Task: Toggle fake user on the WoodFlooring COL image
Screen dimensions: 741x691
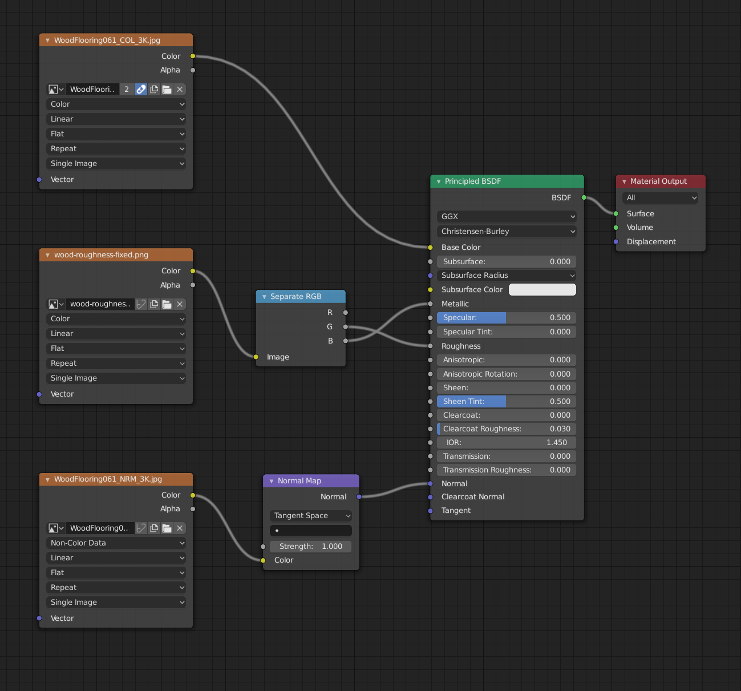Action: [141, 90]
